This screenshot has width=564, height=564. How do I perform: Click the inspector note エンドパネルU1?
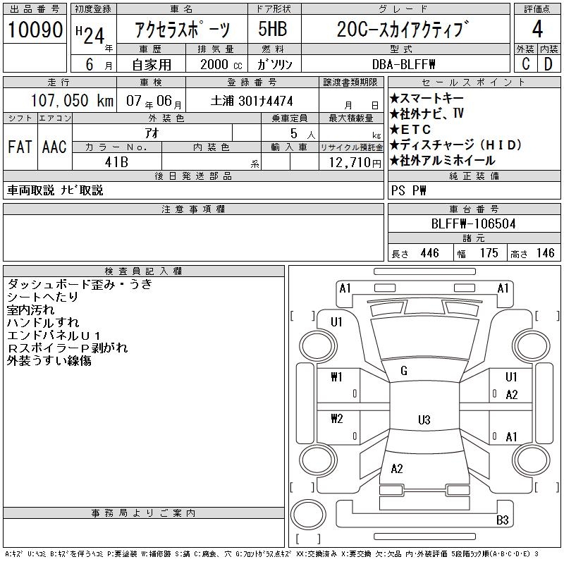pyautogui.click(x=54, y=336)
